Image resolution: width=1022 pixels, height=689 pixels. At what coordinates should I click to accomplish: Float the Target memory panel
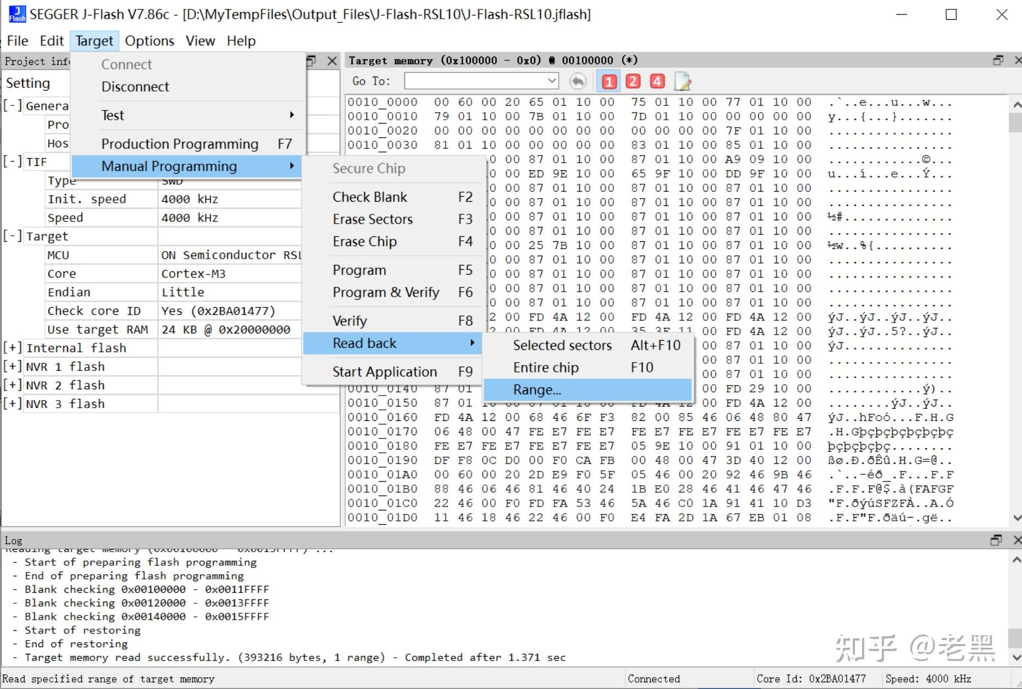(998, 60)
